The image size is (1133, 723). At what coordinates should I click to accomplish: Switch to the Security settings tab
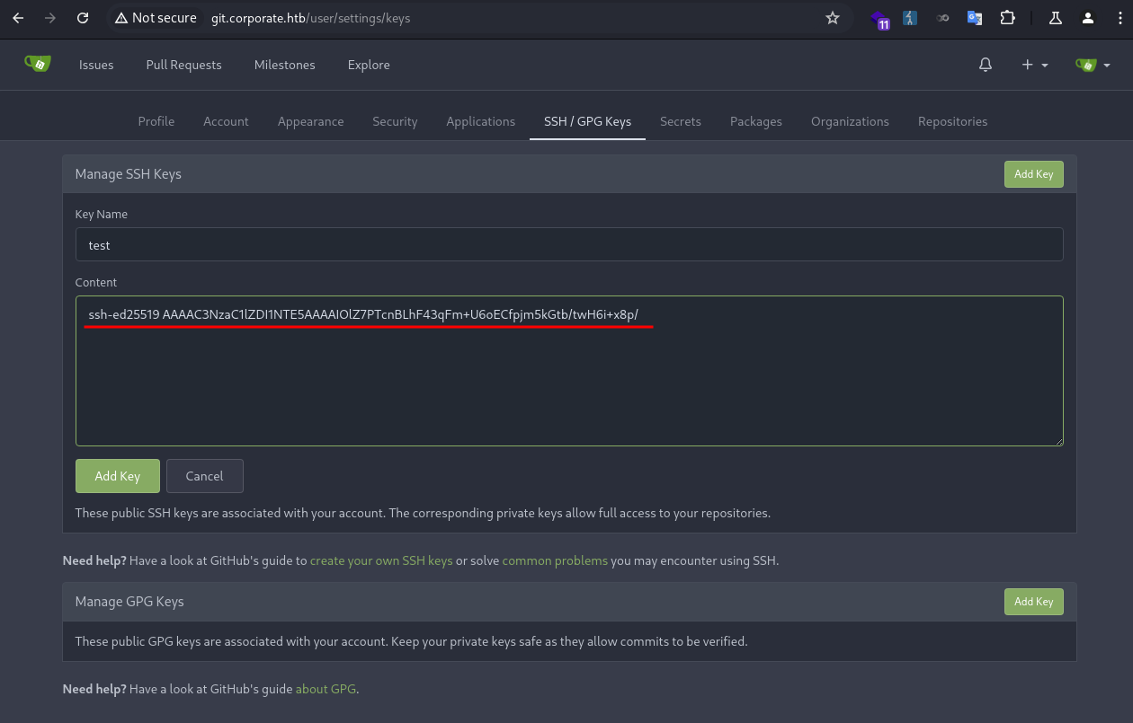(395, 121)
